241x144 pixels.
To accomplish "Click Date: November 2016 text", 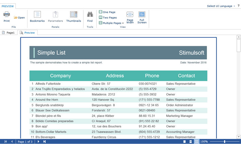I will [x=193, y=62].
